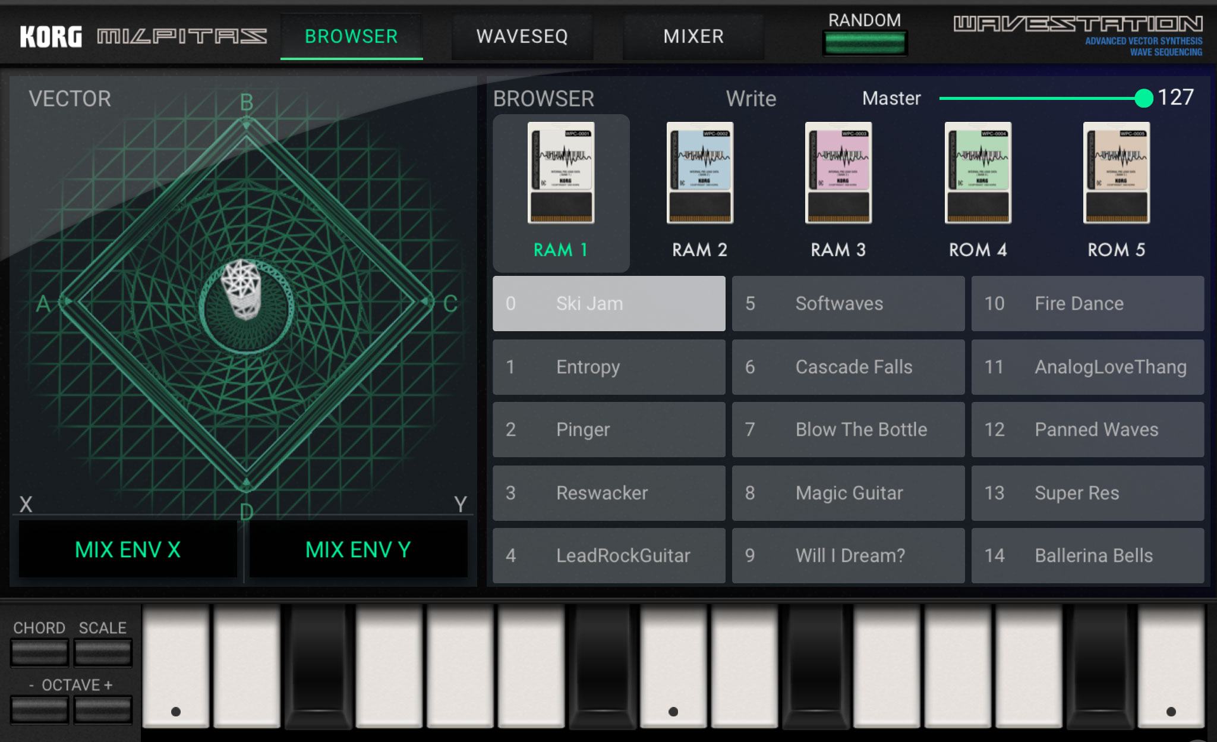Image resolution: width=1217 pixels, height=742 pixels.
Task: Select the RAM 2 memory card
Action: click(700, 193)
